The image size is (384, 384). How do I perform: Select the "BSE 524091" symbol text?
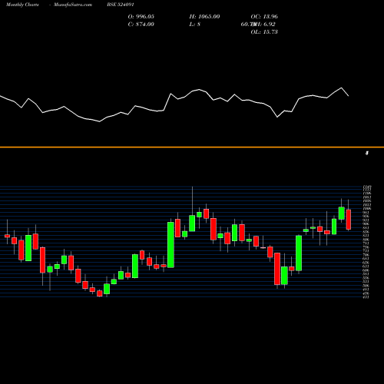pos(121,5)
